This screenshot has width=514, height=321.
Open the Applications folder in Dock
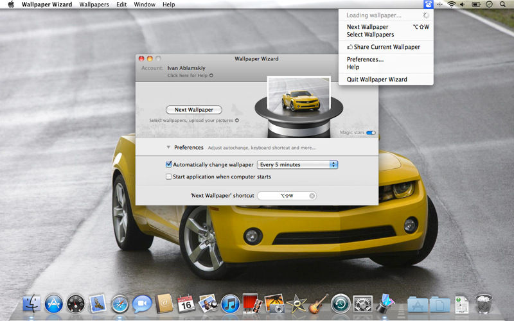coord(417,304)
